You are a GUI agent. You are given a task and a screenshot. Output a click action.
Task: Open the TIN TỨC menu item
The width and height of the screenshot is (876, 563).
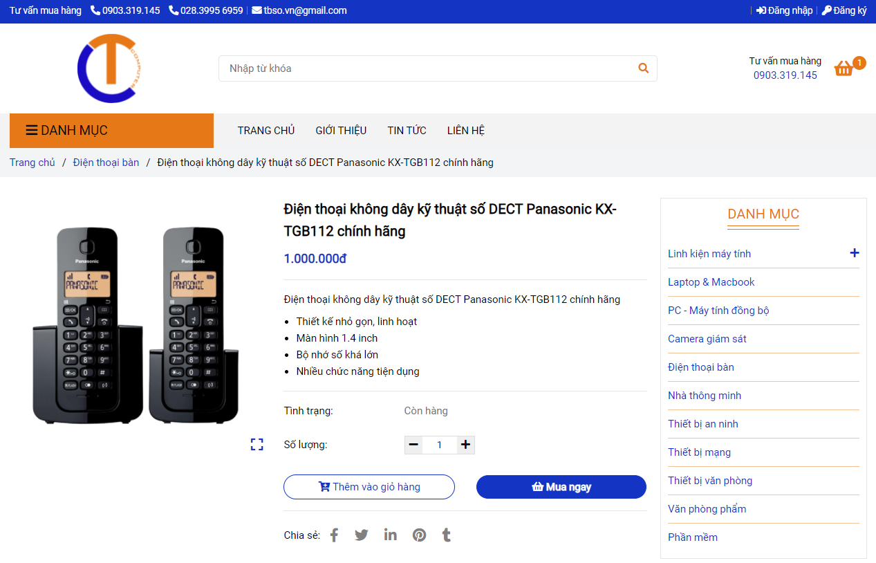pyautogui.click(x=407, y=131)
